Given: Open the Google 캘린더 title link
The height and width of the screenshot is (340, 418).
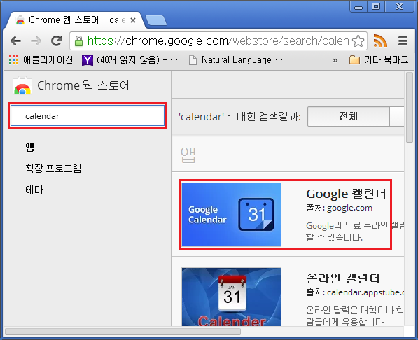Looking at the screenshot, I should click(346, 194).
